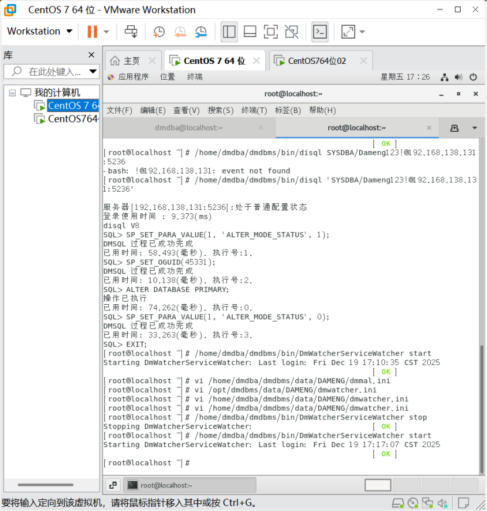Image resolution: width=487 pixels, height=511 pixels.
Task: Close the library panel with the X
Action: 91,54
